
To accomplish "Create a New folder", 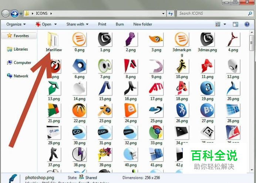I will [x=143, y=24].
